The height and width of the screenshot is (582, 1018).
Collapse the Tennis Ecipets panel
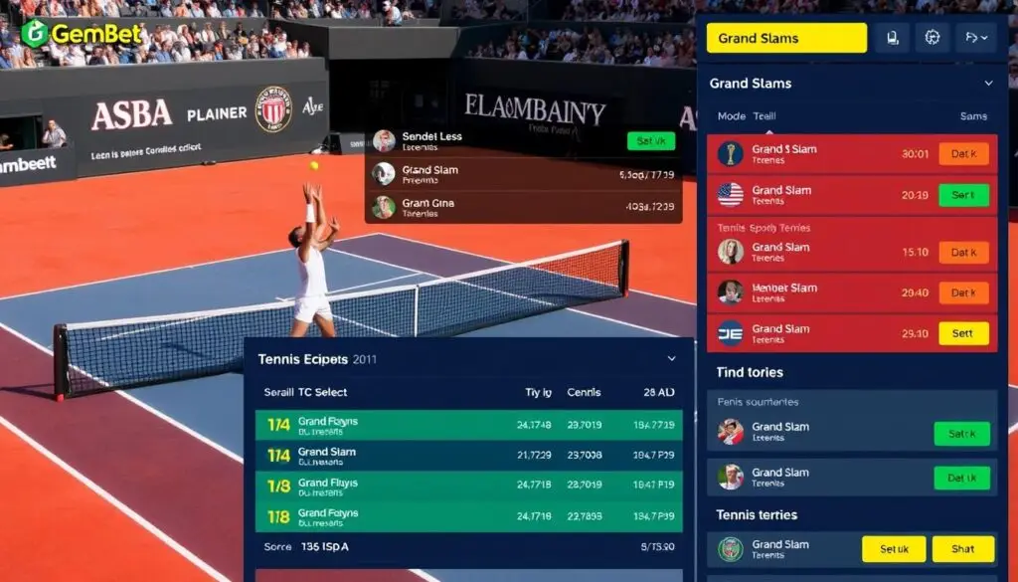670,357
